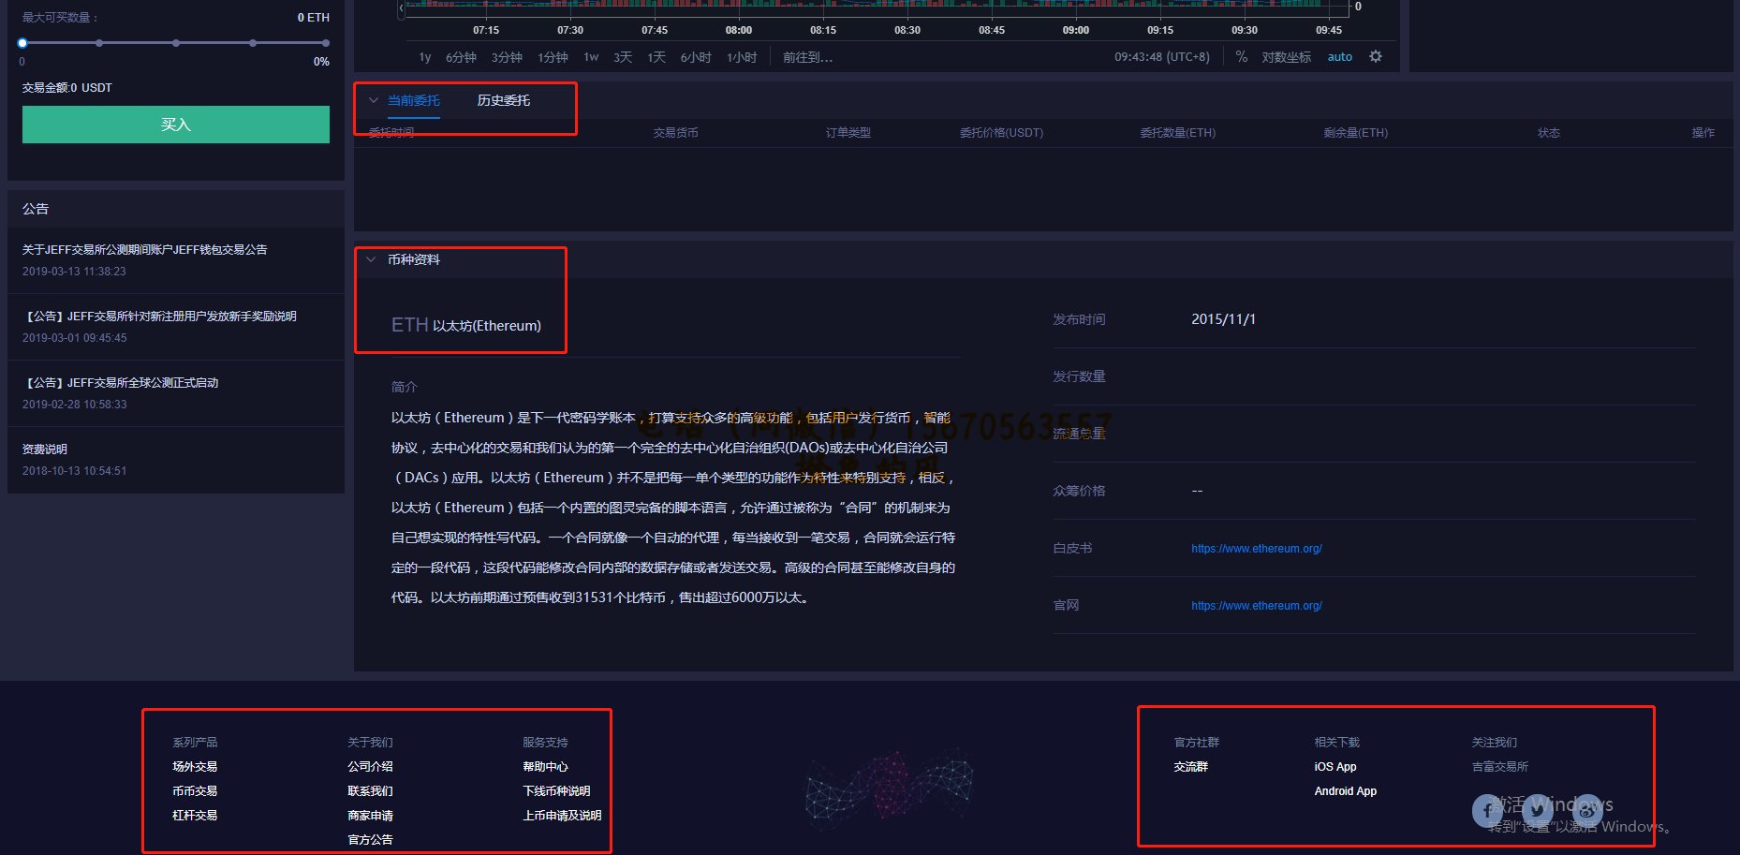Open 帮助中心 in footer

click(545, 767)
